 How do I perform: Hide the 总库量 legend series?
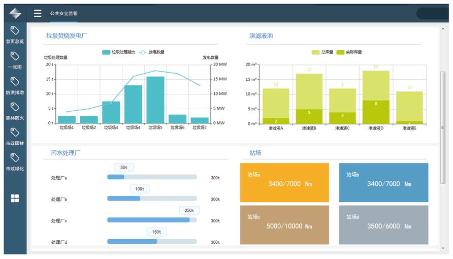pyautogui.click(x=322, y=52)
